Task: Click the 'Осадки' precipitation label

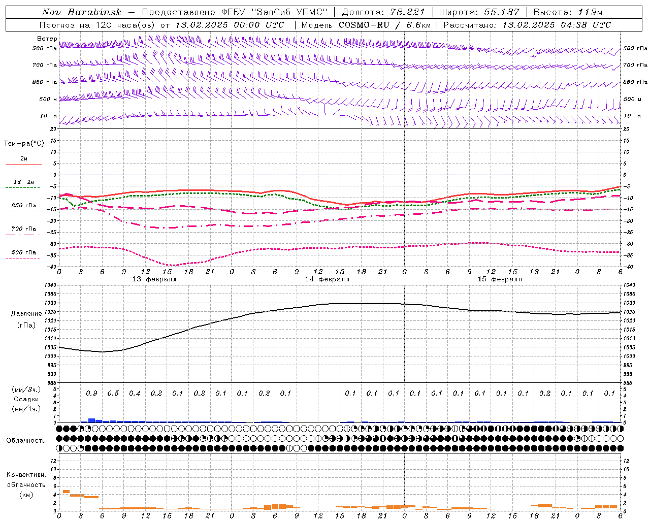Action: [26, 399]
